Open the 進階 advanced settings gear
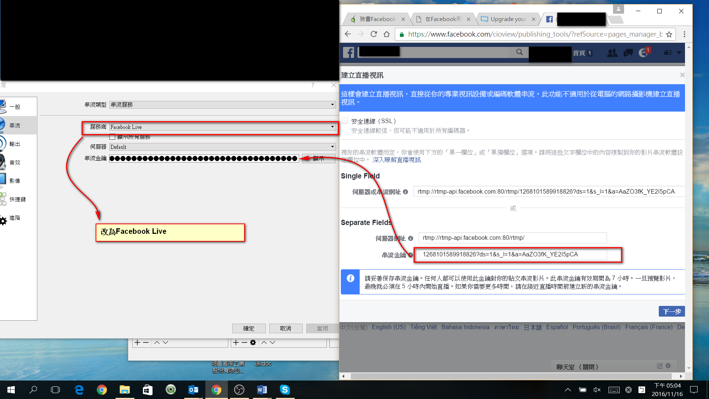This screenshot has width=709, height=399. 15,218
